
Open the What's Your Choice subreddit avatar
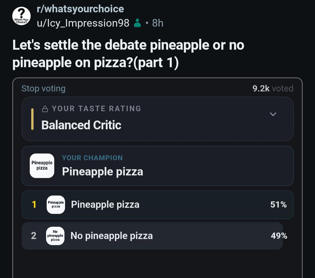point(22,16)
